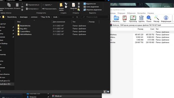Click the Копировать icon in Explorer ribbon

tap(9, 6)
